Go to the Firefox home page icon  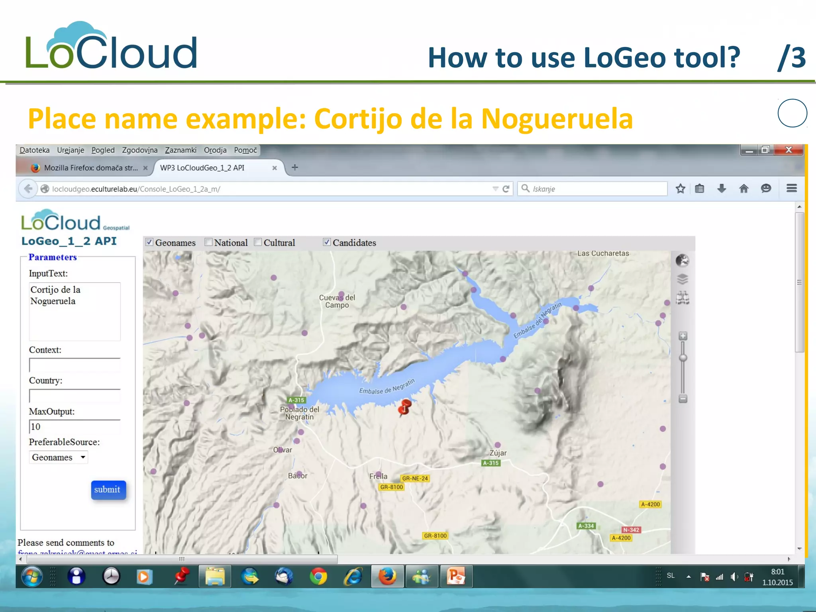tap(743, 188)
